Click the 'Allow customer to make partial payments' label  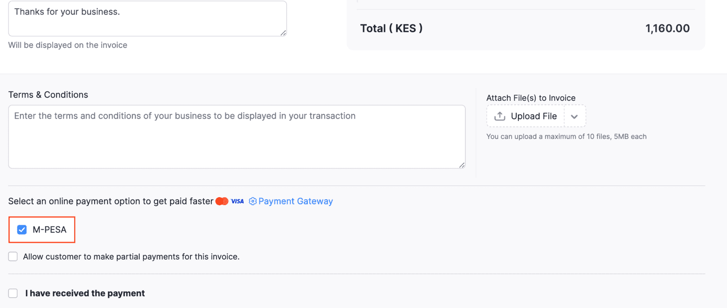click(131, 256)
